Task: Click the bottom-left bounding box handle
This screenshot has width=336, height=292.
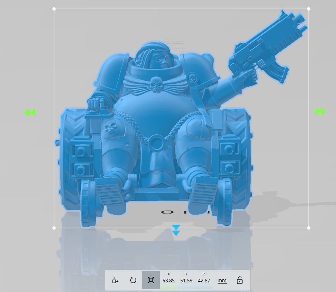Action: (54, 228)
